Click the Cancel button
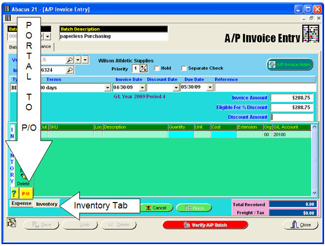Screen dimensions: 325x246 coord(156,208)
